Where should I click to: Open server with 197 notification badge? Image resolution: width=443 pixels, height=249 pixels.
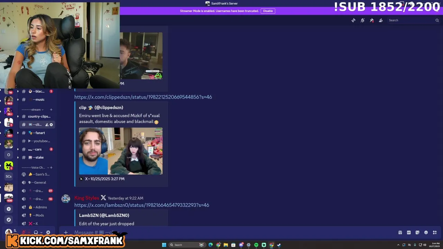(x=9, y=133)
